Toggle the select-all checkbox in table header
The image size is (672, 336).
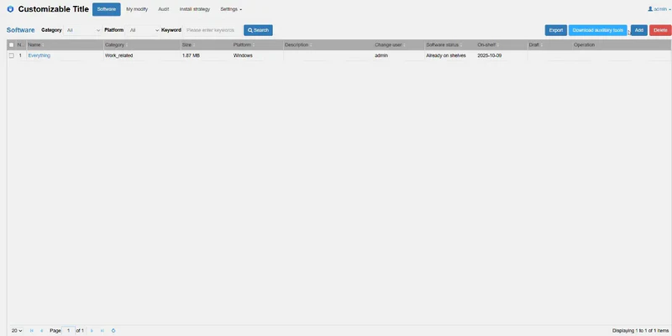point(12,45)
